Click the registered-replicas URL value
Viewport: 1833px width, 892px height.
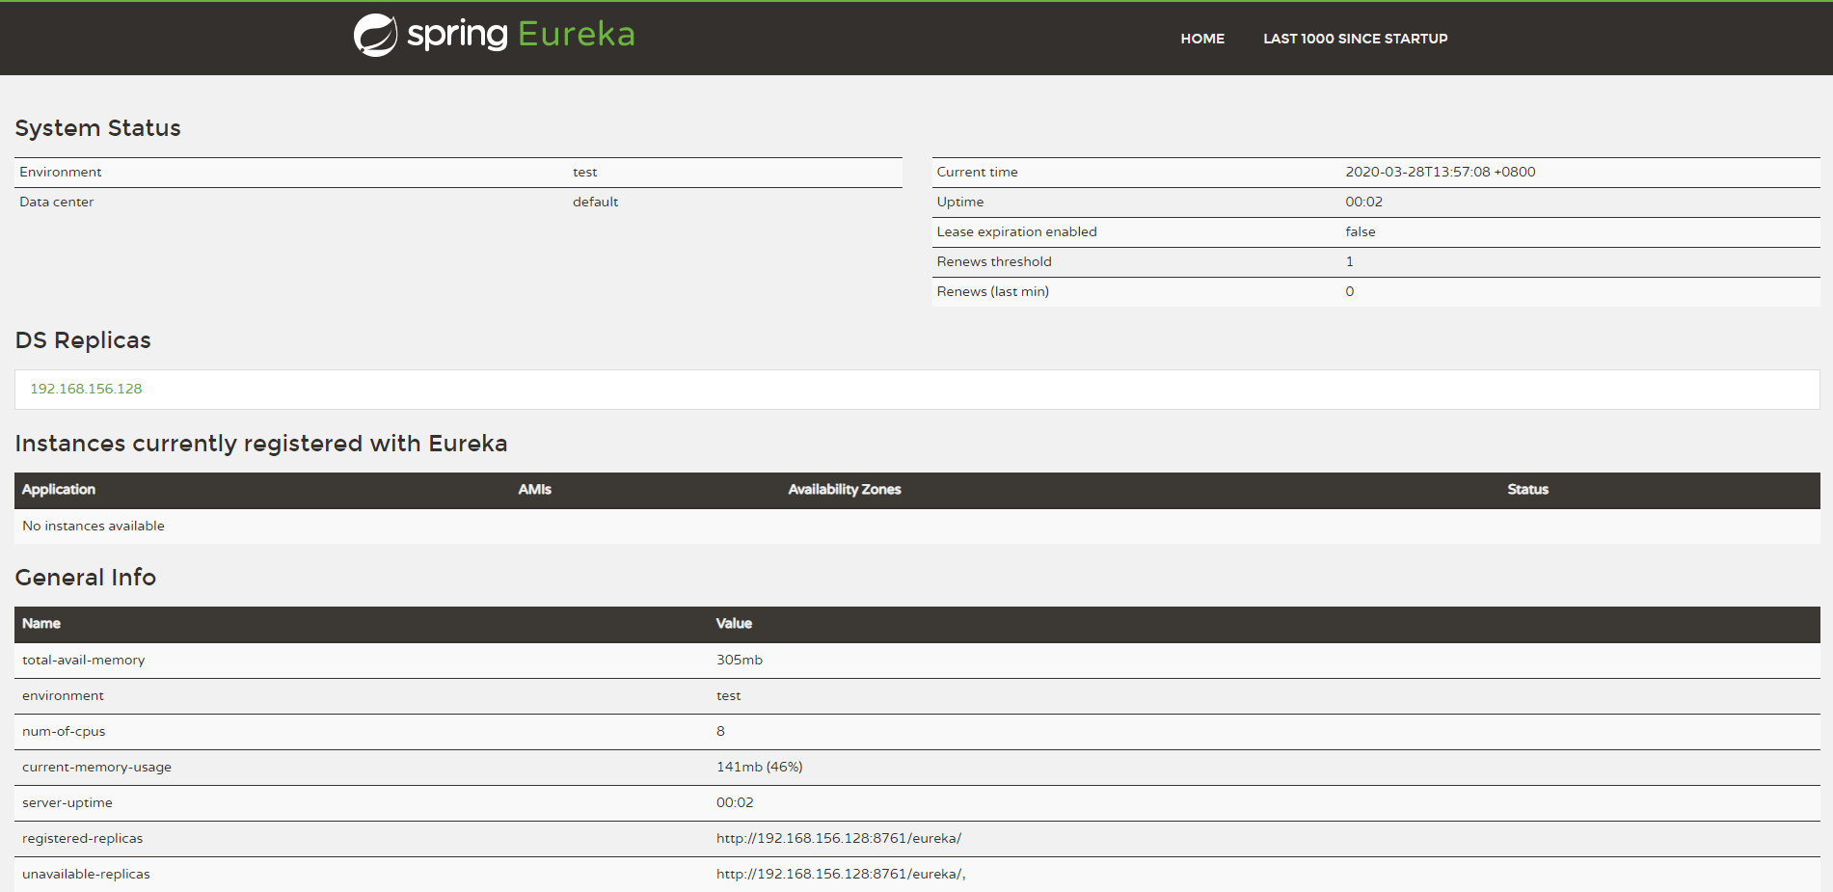click(838, 839)
